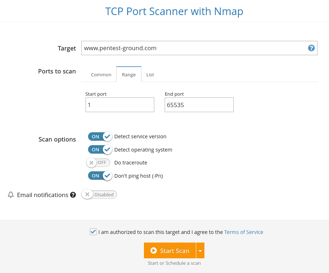329x273 pixels.
Task: Click inside the Target hostname field
Action: tap(179, 48)
